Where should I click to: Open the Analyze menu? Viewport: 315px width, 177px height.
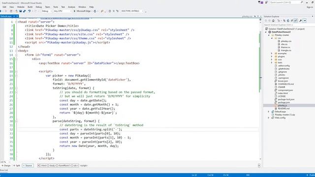pyautogui.click(x=71, y=7)
